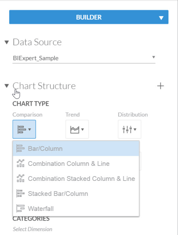Pick the Stacked Bar/Column menu entry
The width and height of the screenshot is (178, 235).
pyautogui.click(x=76, y=193)
